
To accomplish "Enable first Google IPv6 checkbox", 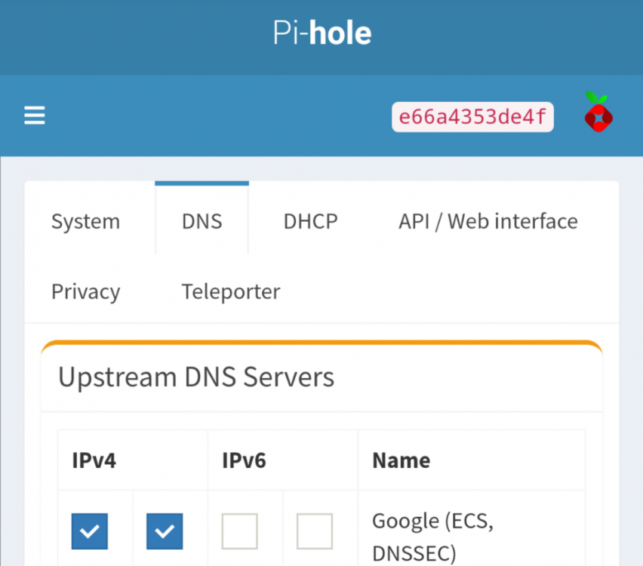I will (x=239, y=531).
